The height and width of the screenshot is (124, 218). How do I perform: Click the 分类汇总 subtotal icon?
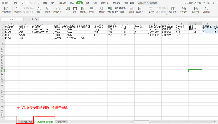click(150, 10)
